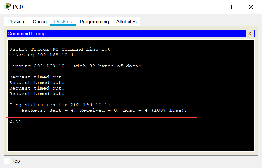The height and width of the screenshot is (168, 262).
Task: Select the Desktop tab
Action: pos(63,22)
